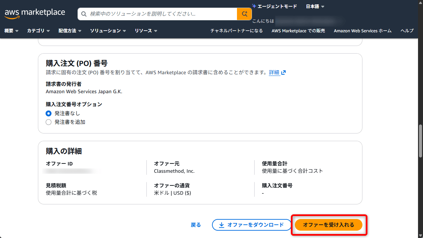Click the download icon in オファーをダウンロード
The height and width of the screenshot is (238, 423).
coord(222,225)
